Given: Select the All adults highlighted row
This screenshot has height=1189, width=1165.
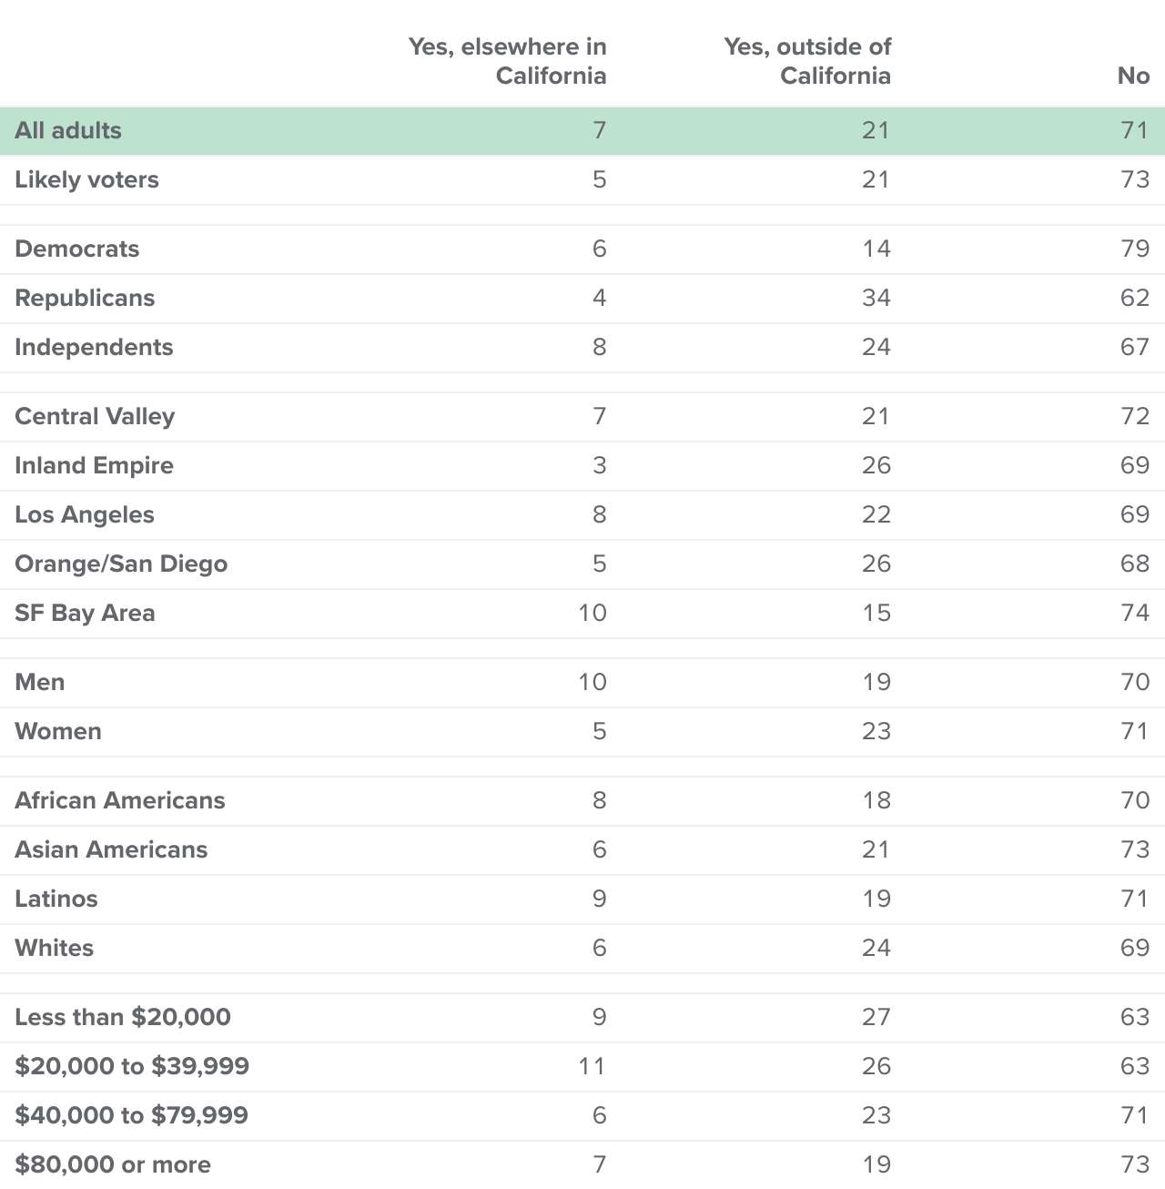Looking at the screenshot, I should tap(582, 130).
